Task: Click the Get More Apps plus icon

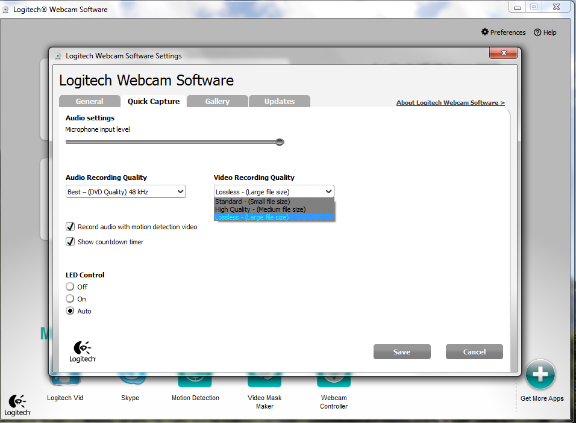Action: pyautogui.click(x=540, y=374)
